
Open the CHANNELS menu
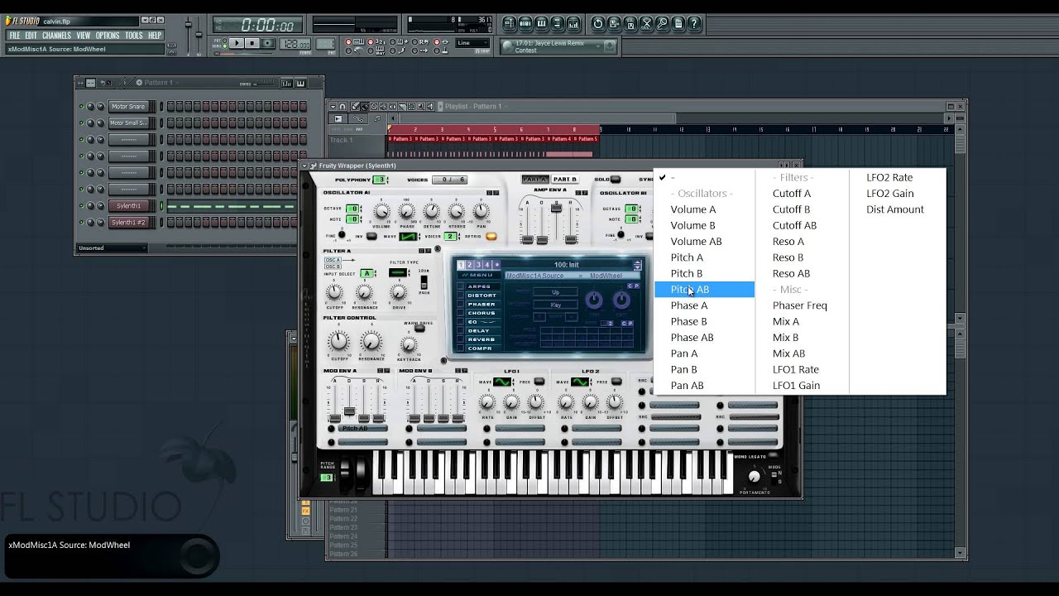(x=56, y=36)
